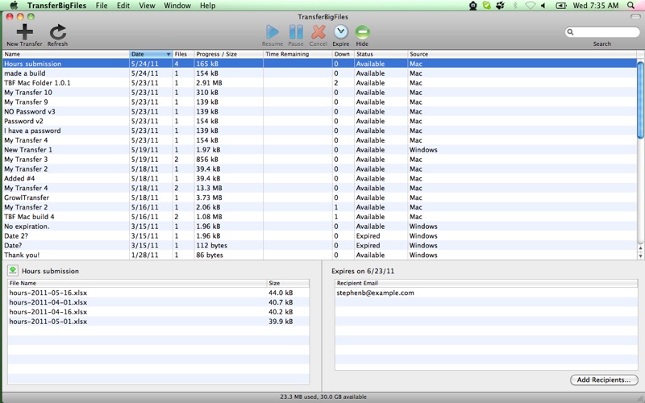Select the 'I have a password' transfer
The width and height of the screenshot is (645, 403).
pyautogui.click(x=319, y=131)
